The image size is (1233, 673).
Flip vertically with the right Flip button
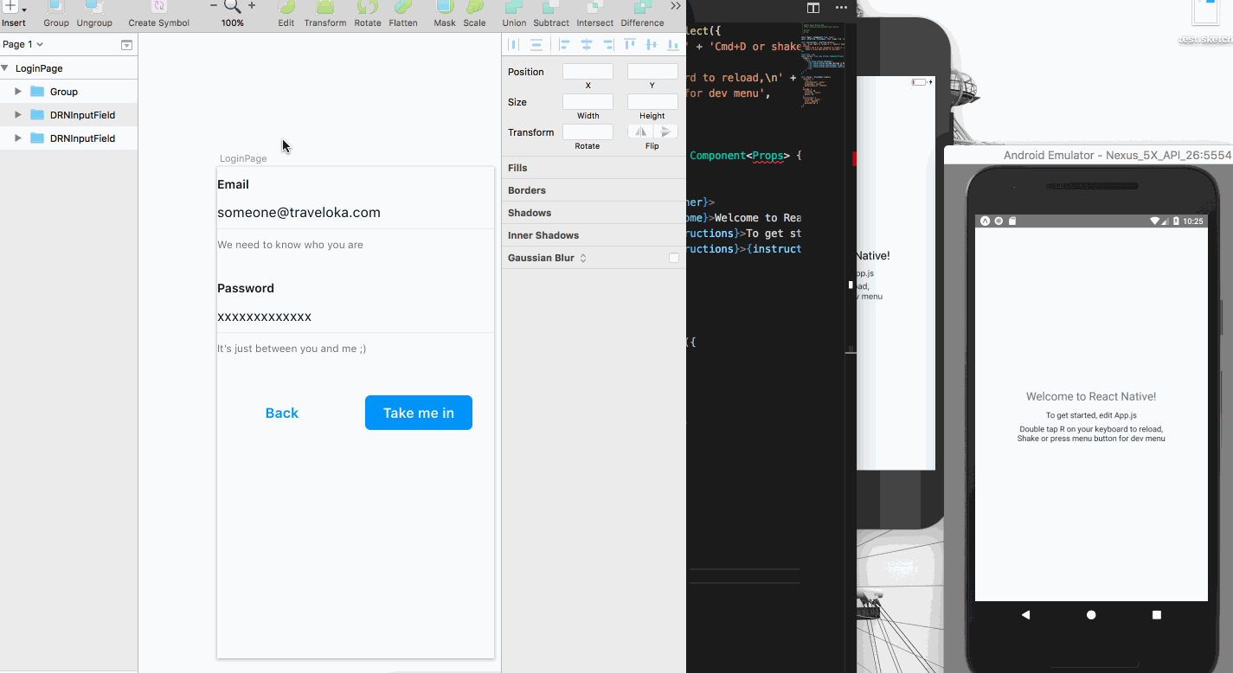(x=665, y=131)
